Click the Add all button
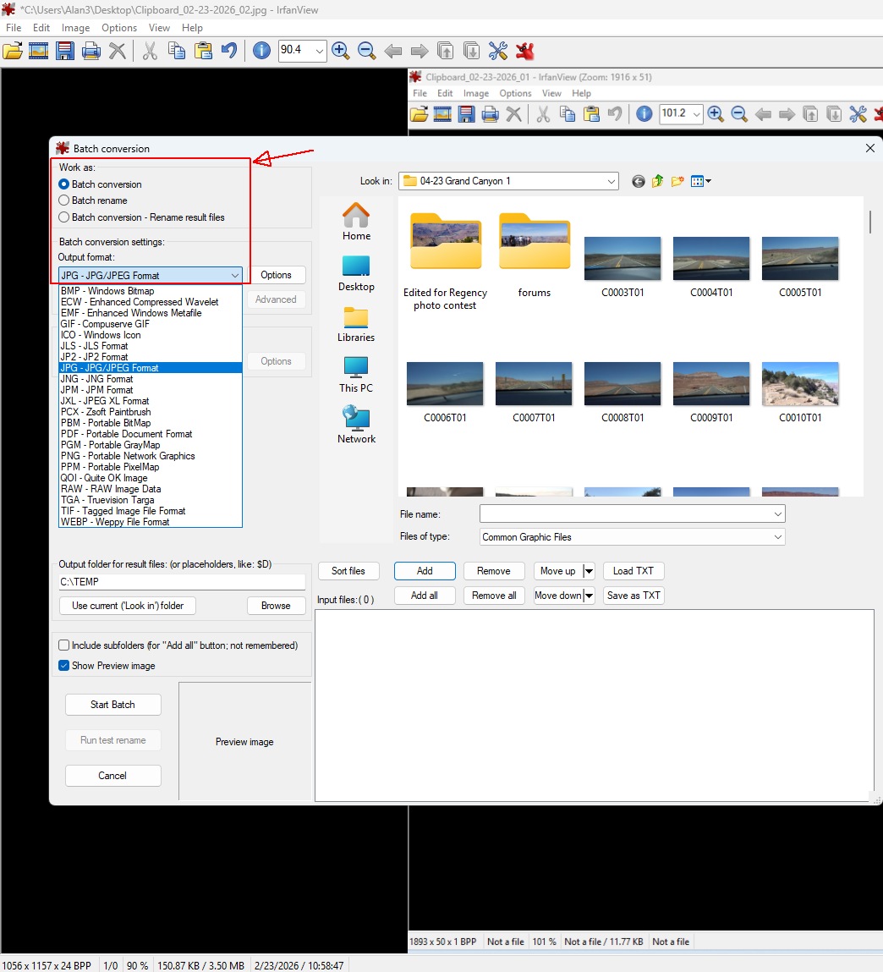883x972 pixels. pos(425,596)
